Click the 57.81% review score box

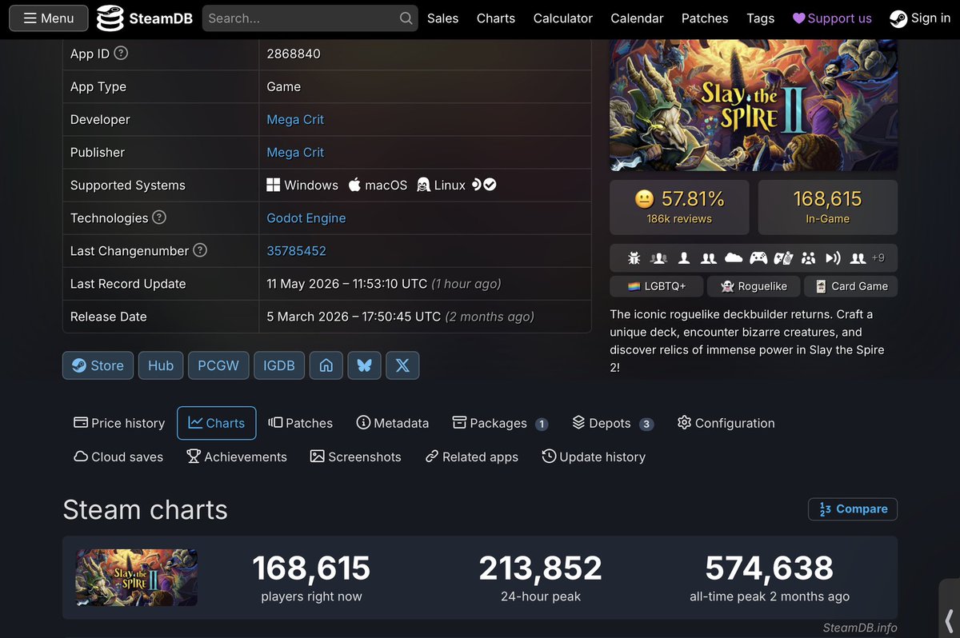click(679, 207)
